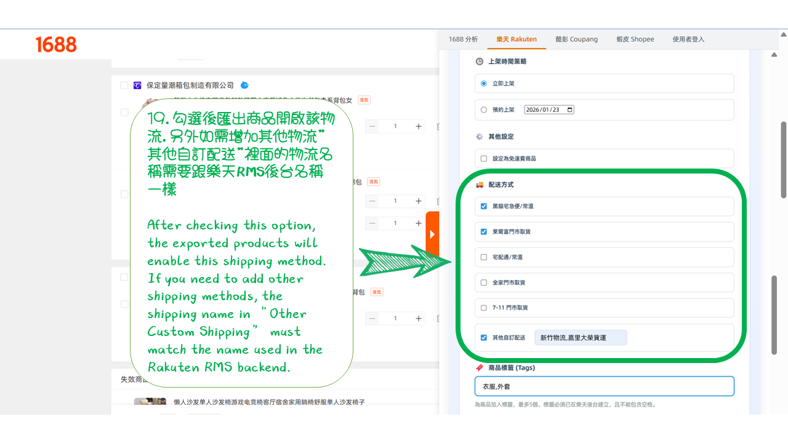Click the blue globe icon after the supplier name
The image size is (788, 443).
click(x=244, y=86)
